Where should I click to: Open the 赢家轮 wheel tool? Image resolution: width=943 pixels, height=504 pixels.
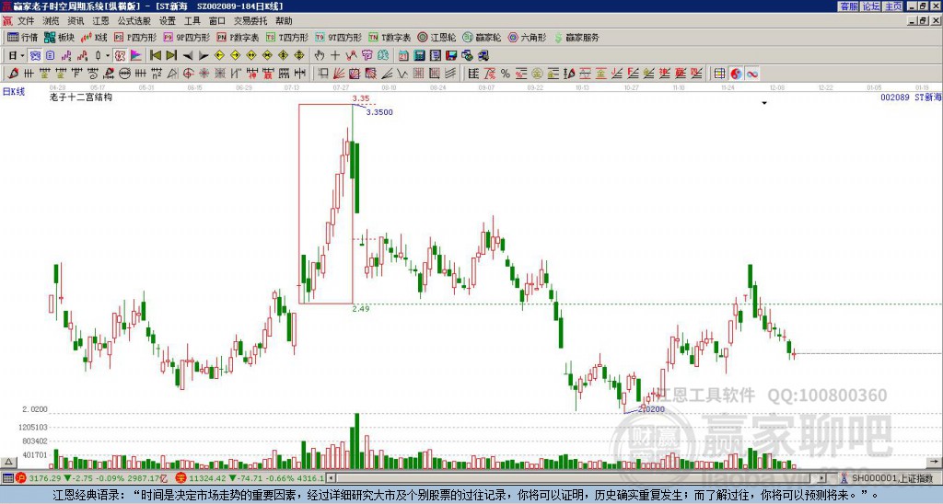point(482,37)
